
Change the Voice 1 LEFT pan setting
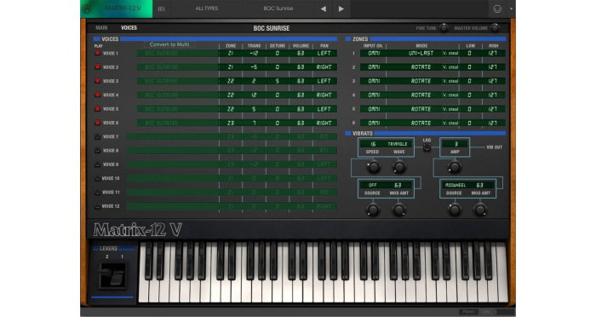click(324, 54)
